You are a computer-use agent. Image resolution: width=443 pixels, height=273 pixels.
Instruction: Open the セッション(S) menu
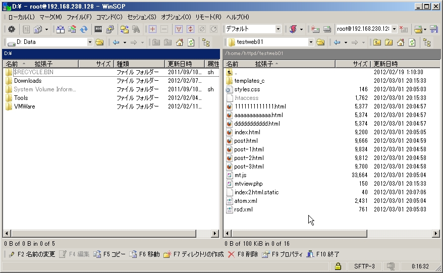tap(142, 17)
